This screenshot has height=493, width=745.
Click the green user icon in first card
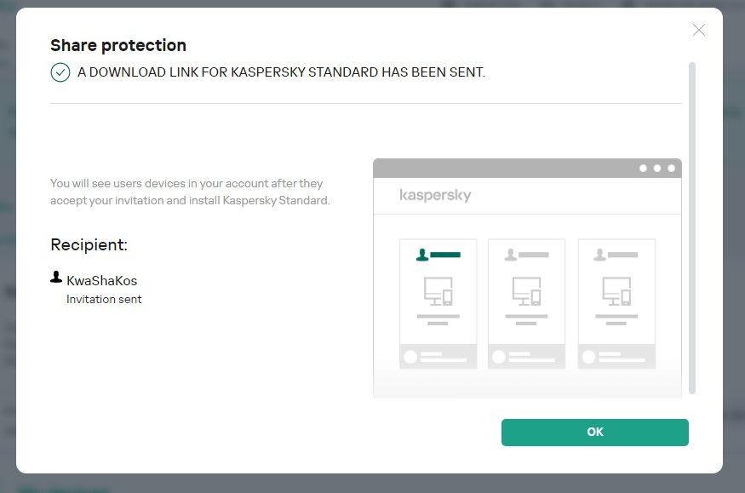[421, 255]
